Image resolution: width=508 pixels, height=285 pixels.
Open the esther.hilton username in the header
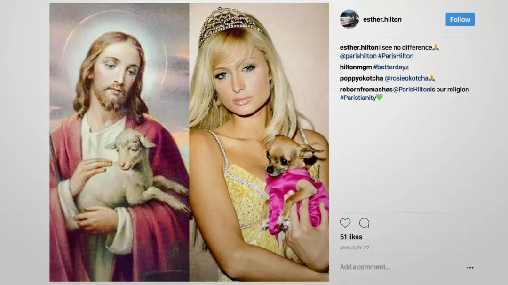coord(382,20)
